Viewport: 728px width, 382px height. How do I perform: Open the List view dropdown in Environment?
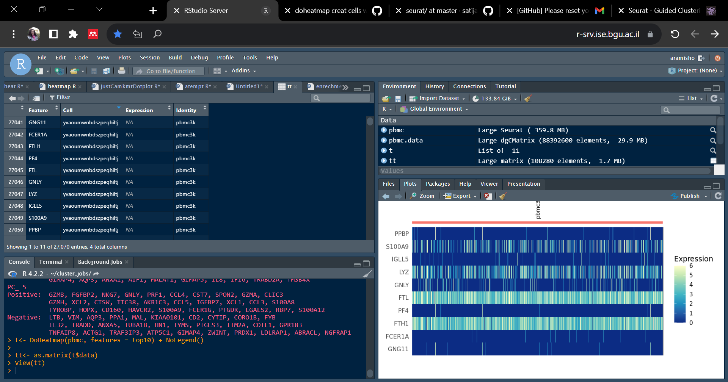tap(692, 99)
